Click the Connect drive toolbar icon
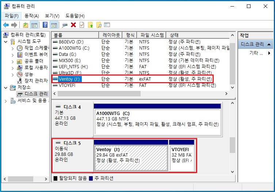The height and width of the screenshot is (192, 275). pyautogui.click(x=65, y=25)
